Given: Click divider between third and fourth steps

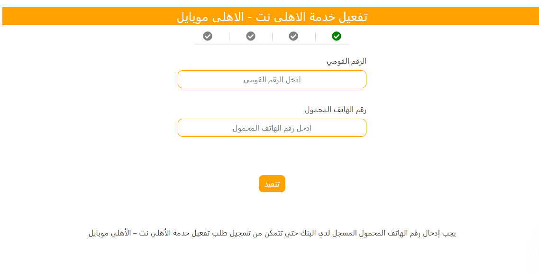Looking at the screenshot, I should point(229,37).
